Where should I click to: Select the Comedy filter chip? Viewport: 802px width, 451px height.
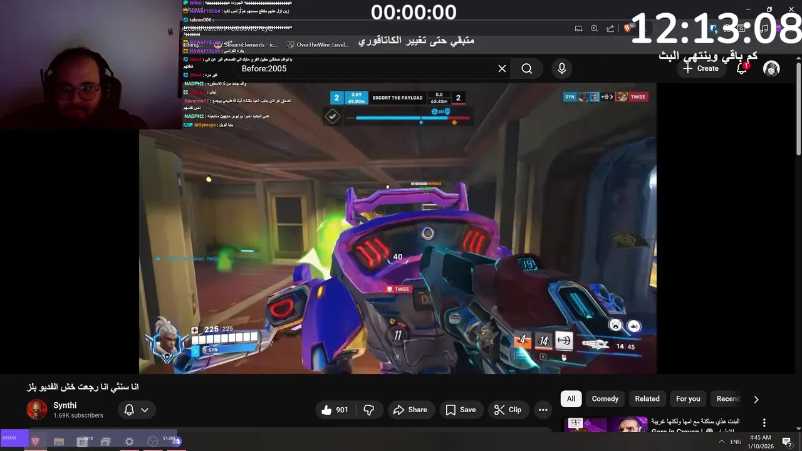tap(605, 399)
